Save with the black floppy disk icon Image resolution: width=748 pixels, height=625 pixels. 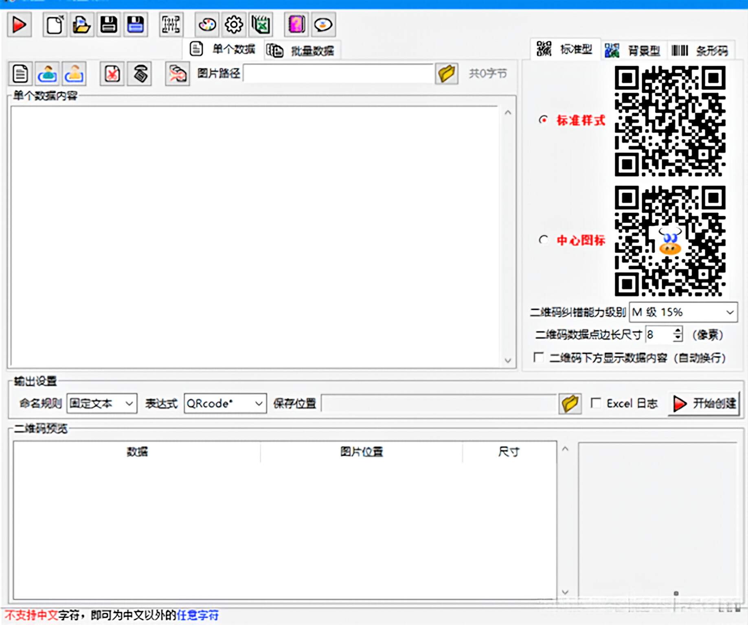click(x=108, y=25)
